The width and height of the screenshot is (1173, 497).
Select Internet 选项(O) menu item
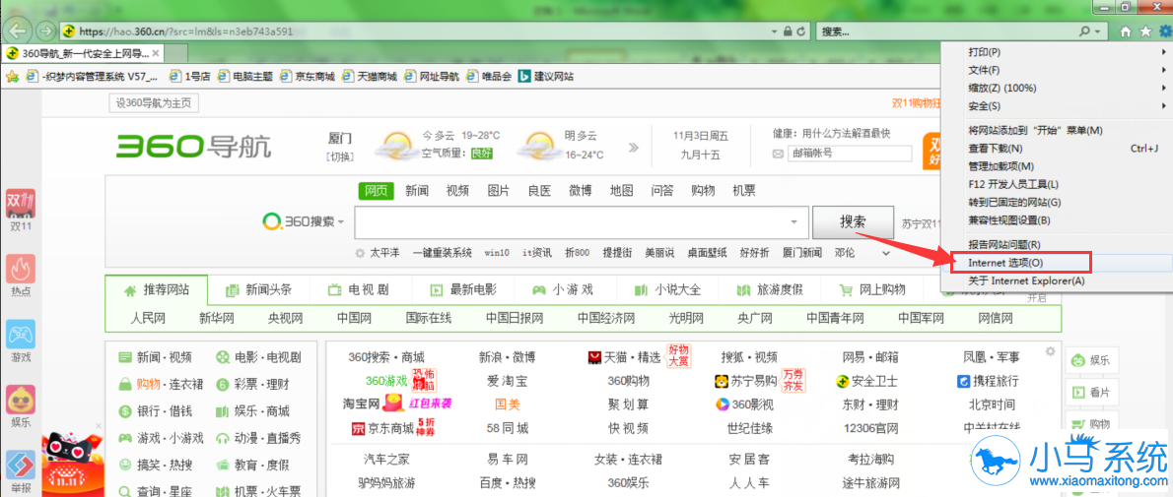(1057, 263)
